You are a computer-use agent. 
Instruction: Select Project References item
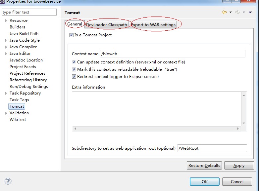(x=27, y=73)
